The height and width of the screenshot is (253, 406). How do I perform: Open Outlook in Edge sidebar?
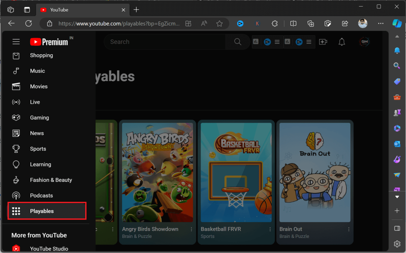(397, 144)
